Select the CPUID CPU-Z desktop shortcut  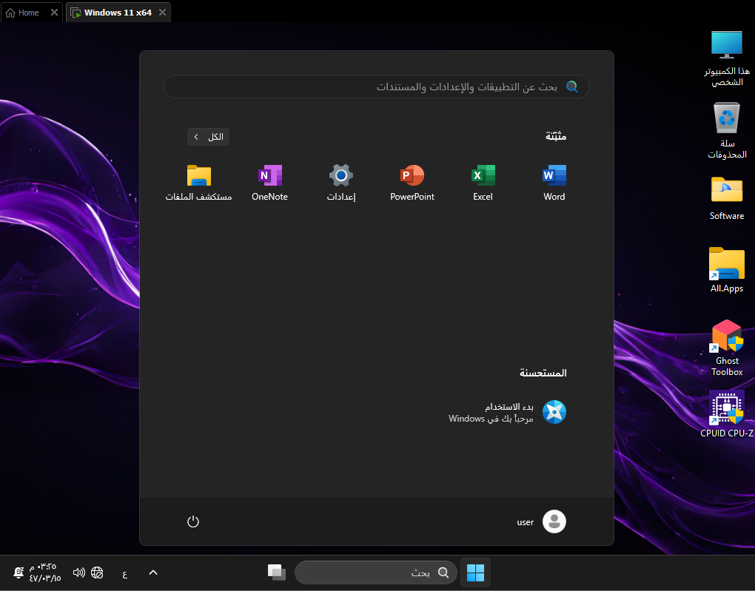(x=727, y=415)
